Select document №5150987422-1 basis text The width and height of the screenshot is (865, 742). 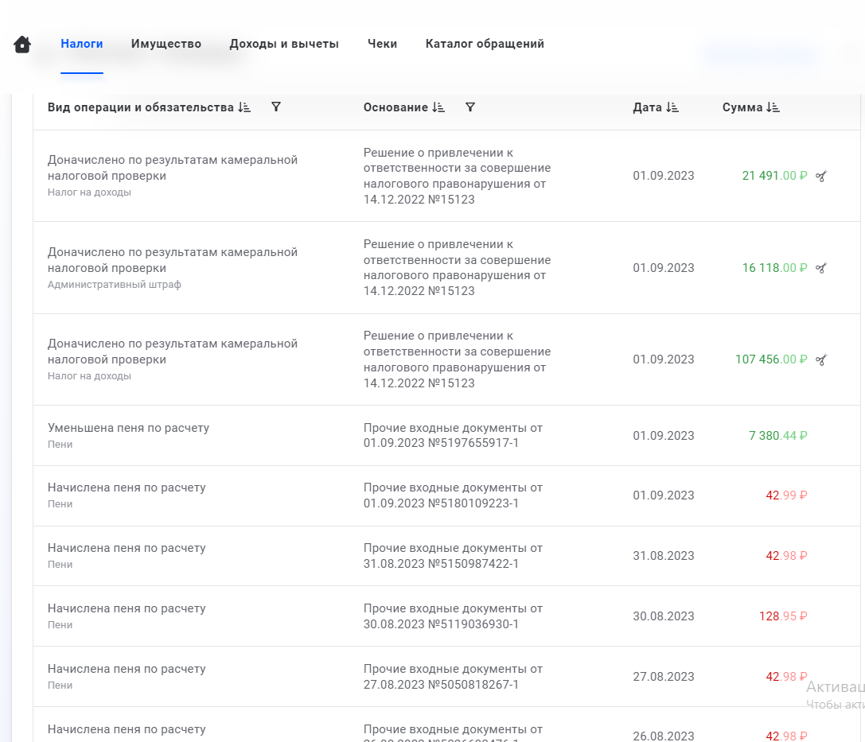[453, 556]
